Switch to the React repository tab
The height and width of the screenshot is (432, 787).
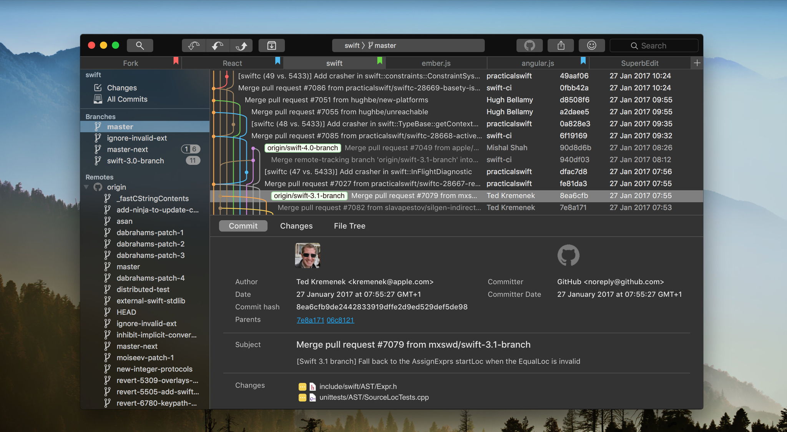point(232,63)
